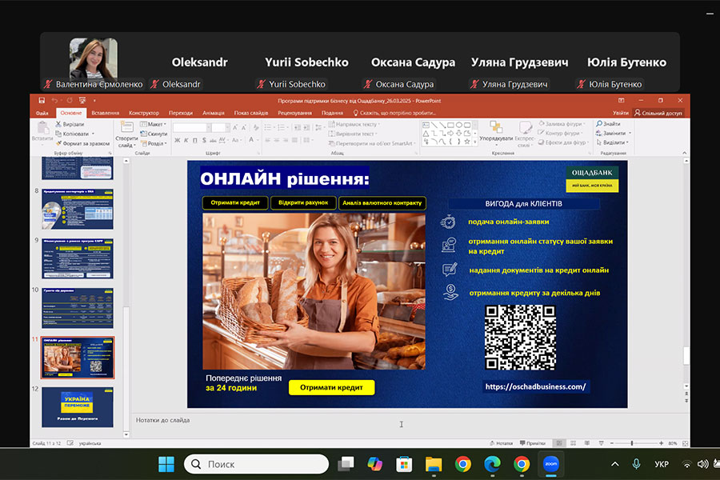720x480 pixels.
Task: Toggle the Примітки comments pane
Action: pyautogui.click(x=530, y=443)
